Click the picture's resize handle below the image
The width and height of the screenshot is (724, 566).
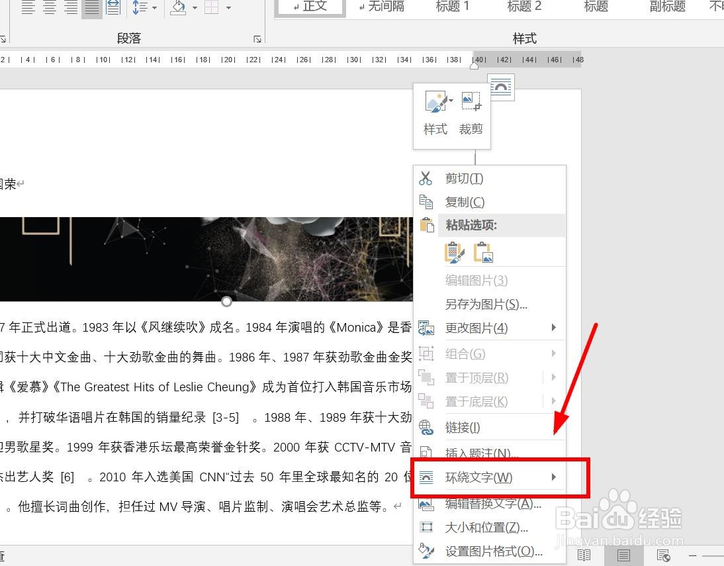(x=226, y=301)
